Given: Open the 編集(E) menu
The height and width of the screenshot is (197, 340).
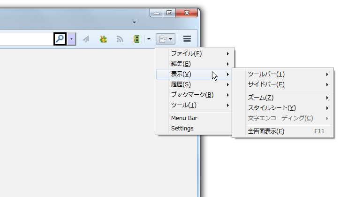Looking at the screenshot, I should 195,64.
